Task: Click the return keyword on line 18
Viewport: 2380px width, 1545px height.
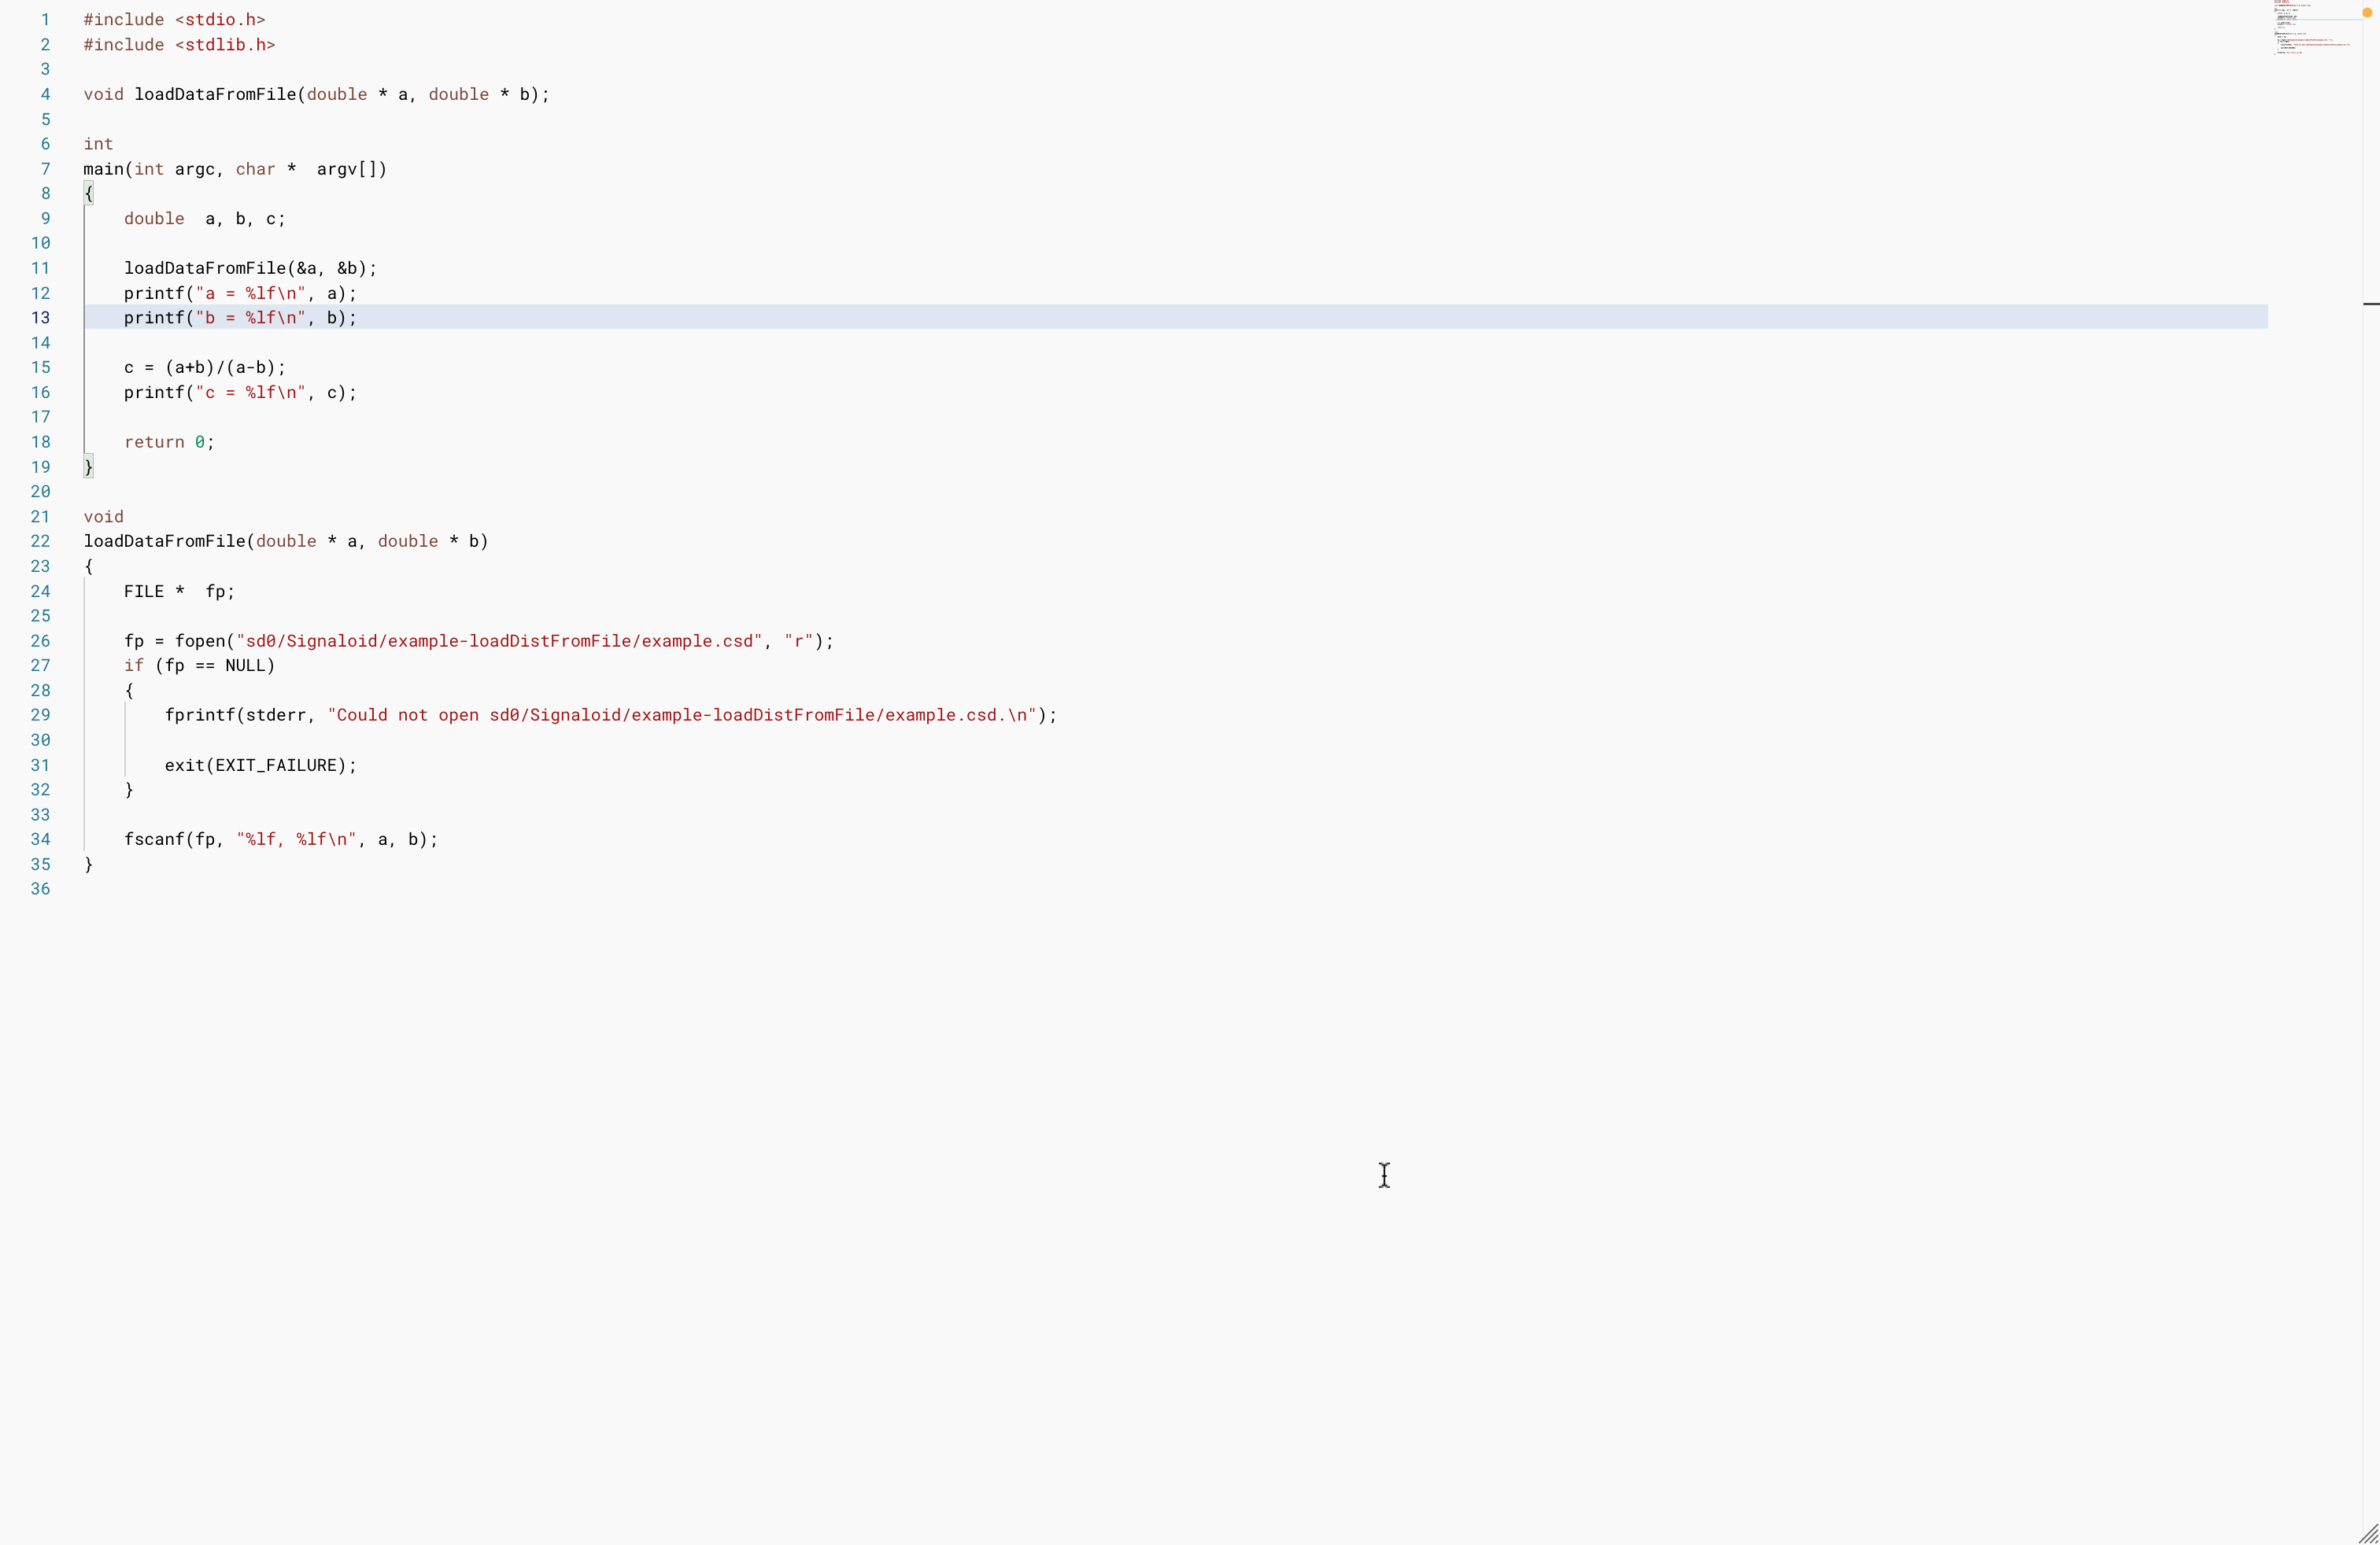Action: (154, 442)
